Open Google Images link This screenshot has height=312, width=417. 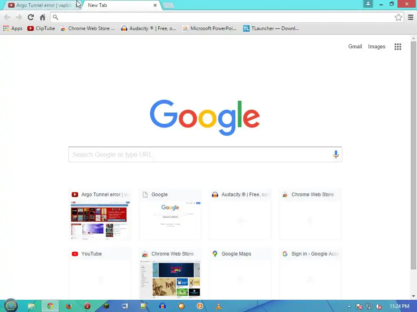point(377,46)
